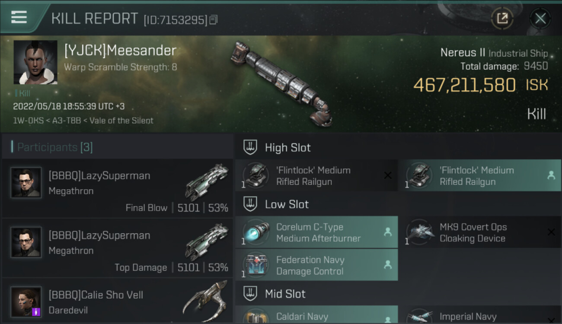
Task: Click the Megatron ship icon for Top Damage
Action: click(x=207, y=242)
